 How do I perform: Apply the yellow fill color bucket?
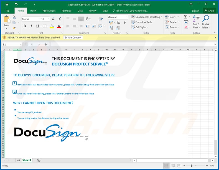pos(52,26)
